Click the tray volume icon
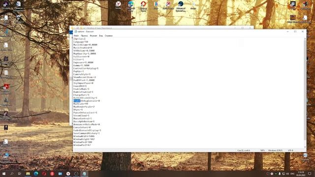The width and height of the screenshot is (315, 177). click(x=287, y=174)
